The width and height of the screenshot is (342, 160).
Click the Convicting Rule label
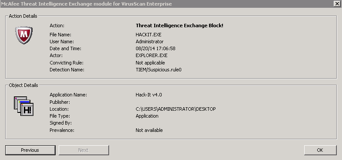pyautogui.click(x=67, y=63)
